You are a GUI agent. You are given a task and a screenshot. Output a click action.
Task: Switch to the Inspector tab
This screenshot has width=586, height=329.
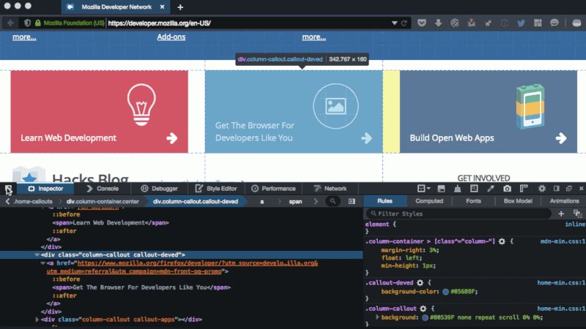(x=45, y=189)
